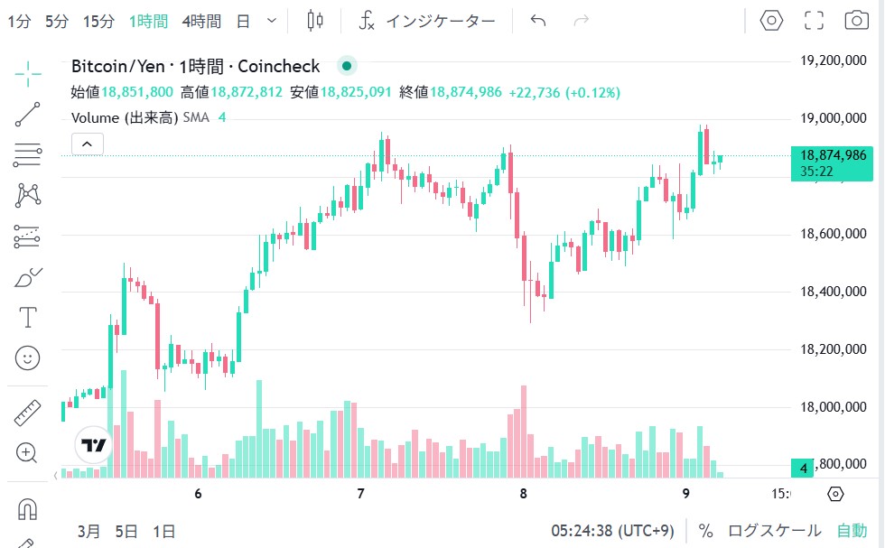Open the candlestick chart type menu
Screen dimensions: 885x548
point(314,21)
